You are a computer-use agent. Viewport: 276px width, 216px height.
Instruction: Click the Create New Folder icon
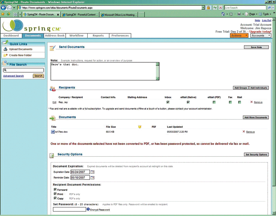6,55
